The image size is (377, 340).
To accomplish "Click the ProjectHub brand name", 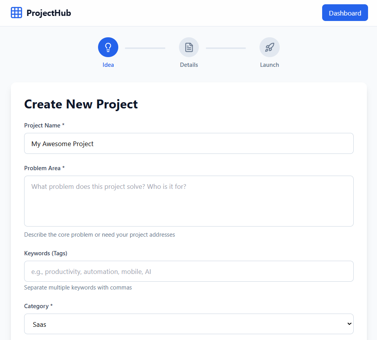I will [x=48, y=13].
